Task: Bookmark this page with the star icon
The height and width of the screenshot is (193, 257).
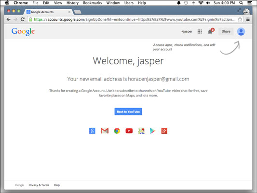Action: (240, 19)
